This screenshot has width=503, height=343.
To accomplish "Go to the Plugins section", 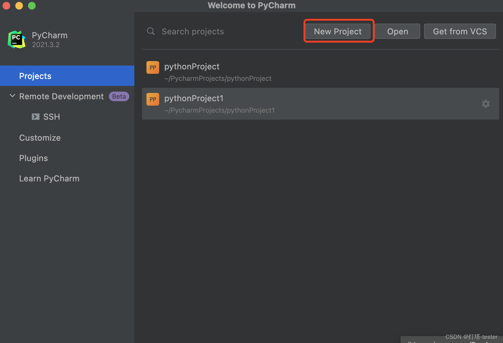I will (33, 158).
